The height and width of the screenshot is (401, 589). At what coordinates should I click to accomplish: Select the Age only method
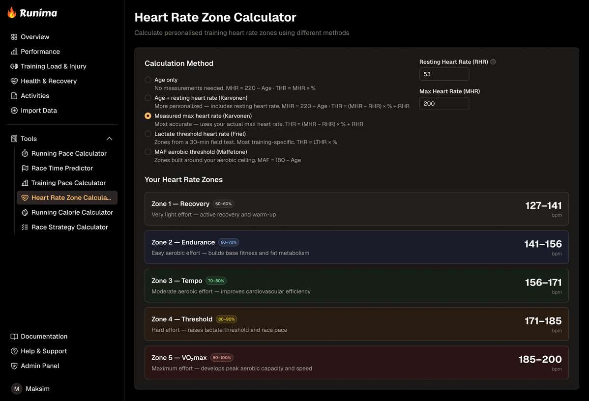148,80
